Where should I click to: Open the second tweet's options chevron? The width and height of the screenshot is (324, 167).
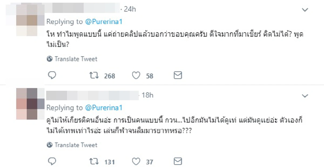point(305,96)
